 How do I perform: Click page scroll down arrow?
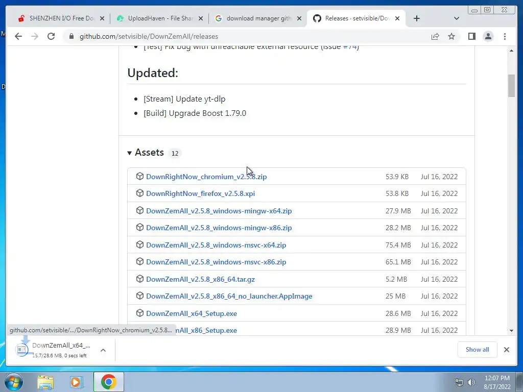(x=511, y=331)
